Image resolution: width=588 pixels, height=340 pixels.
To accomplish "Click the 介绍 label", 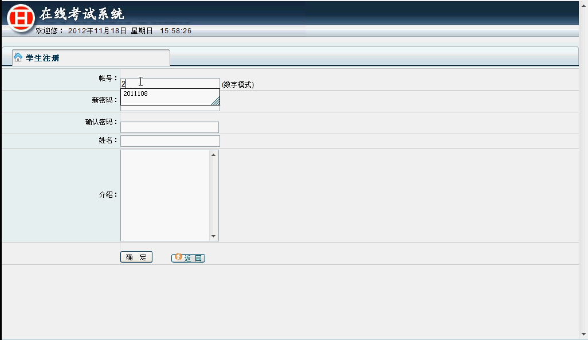I will 108,195.
